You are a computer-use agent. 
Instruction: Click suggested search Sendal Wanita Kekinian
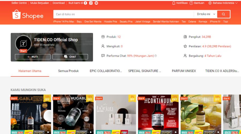tap(166, 21)
